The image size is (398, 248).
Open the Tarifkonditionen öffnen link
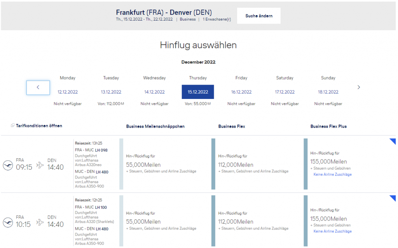pyautogui.click(x=39, y=126)
